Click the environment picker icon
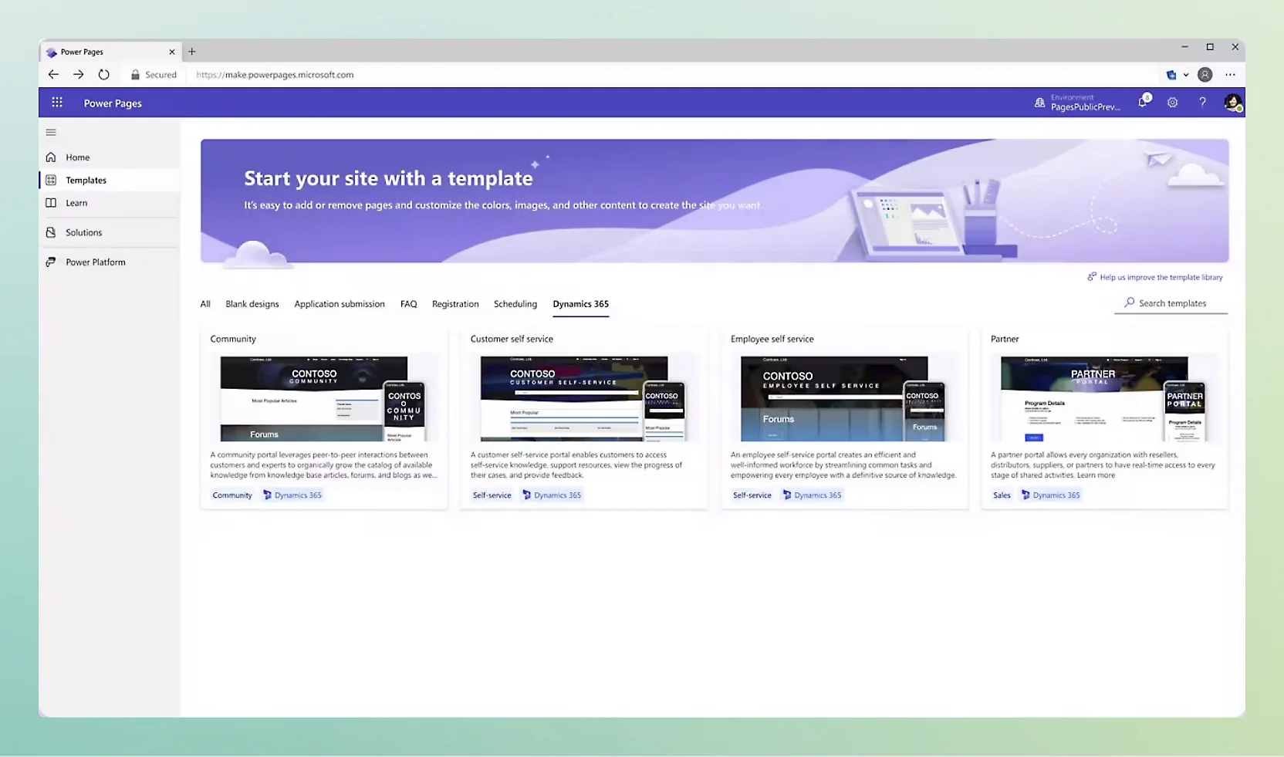 click(1039, 103)
